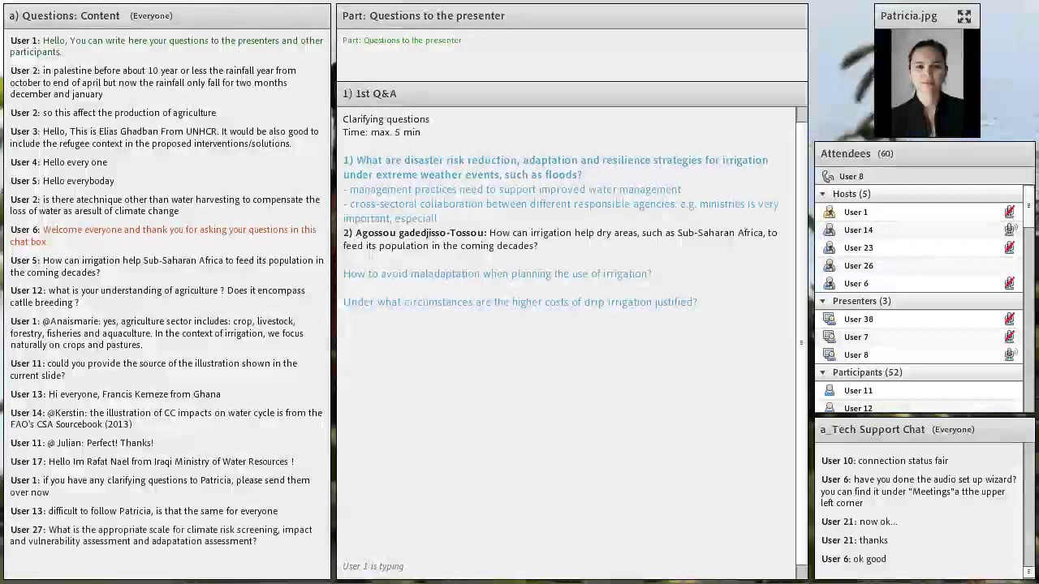The image size is (1039, 584).
Task: Click the speaking indicator icon for presenter User 8
Action: tap(1010, 354)
